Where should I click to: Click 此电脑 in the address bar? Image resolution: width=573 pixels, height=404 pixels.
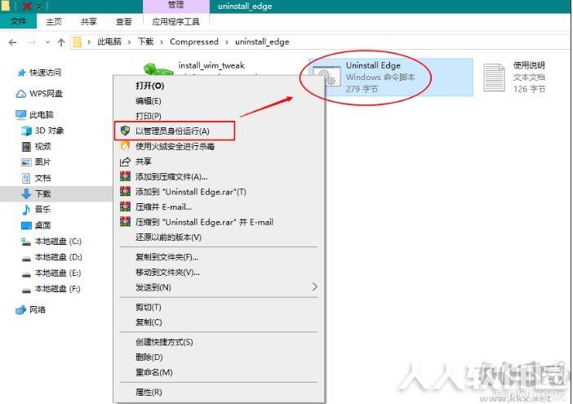pyautogui.click(x=109, y=42)
